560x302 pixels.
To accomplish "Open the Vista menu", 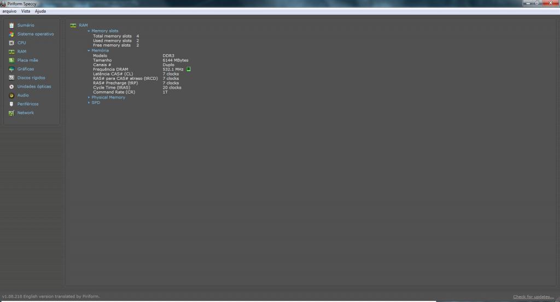I will point(26,11).
